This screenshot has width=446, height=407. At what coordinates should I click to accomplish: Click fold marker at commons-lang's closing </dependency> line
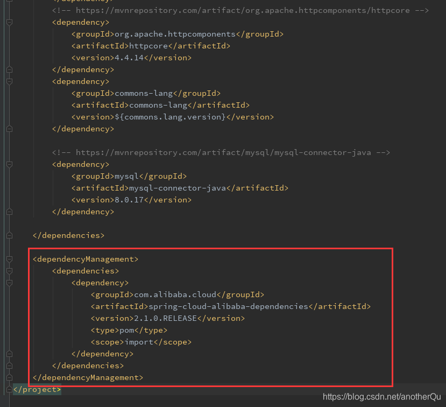coord(9,129)
